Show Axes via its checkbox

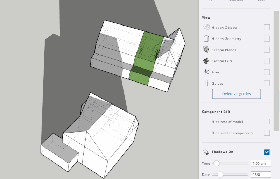[x=267, y=72]
